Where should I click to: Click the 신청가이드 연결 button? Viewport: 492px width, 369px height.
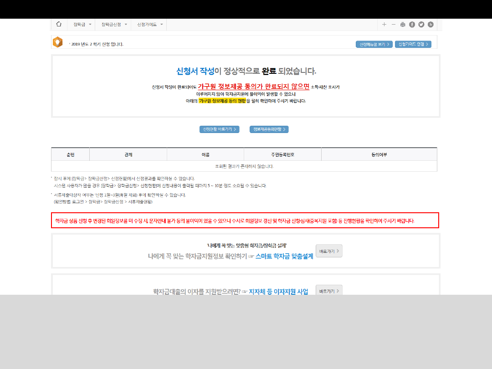[x=413, y=44]
